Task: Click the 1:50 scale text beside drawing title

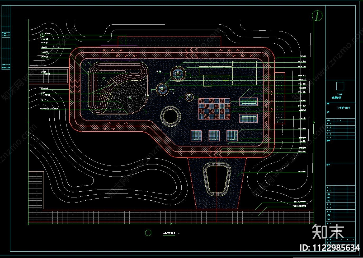Action: [x=178, y=233]
